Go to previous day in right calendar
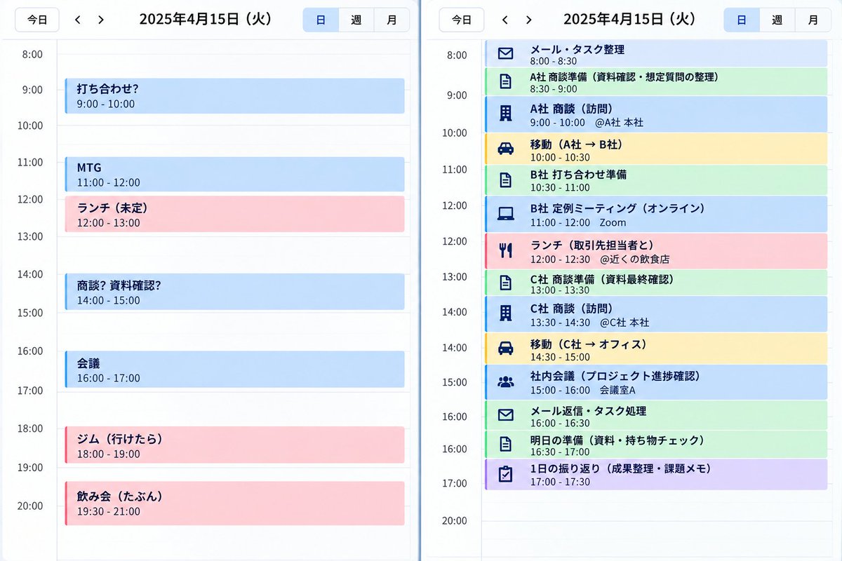 click(x=505, y=20)
